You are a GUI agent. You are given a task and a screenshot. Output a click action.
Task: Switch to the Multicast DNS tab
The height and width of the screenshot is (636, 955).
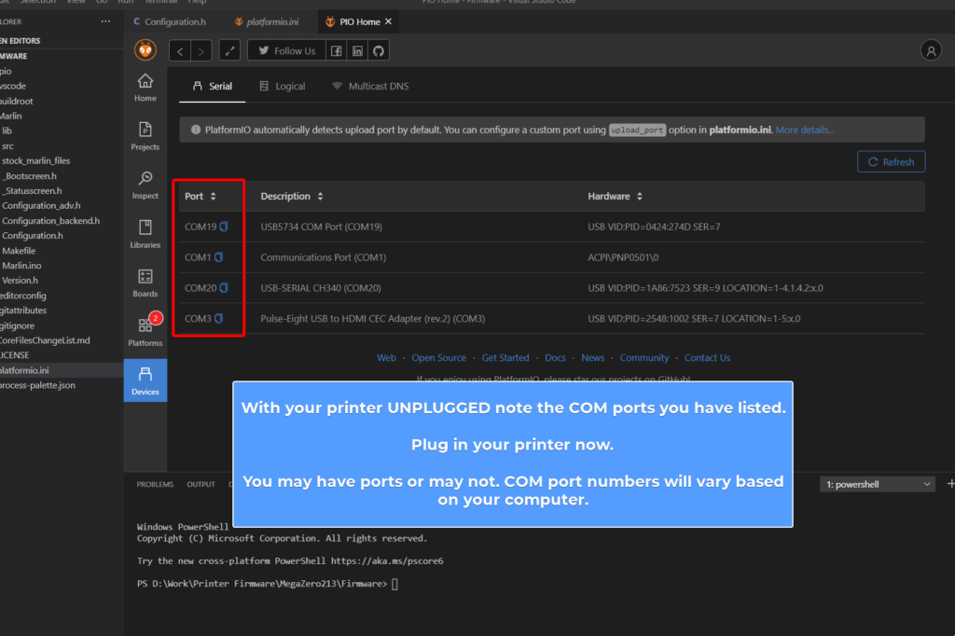(x=369, y=87)
